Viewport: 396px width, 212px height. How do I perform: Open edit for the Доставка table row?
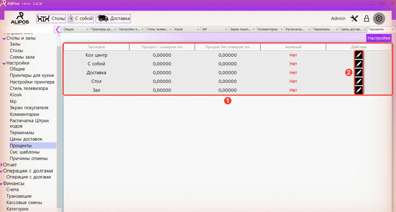[359, 72]
